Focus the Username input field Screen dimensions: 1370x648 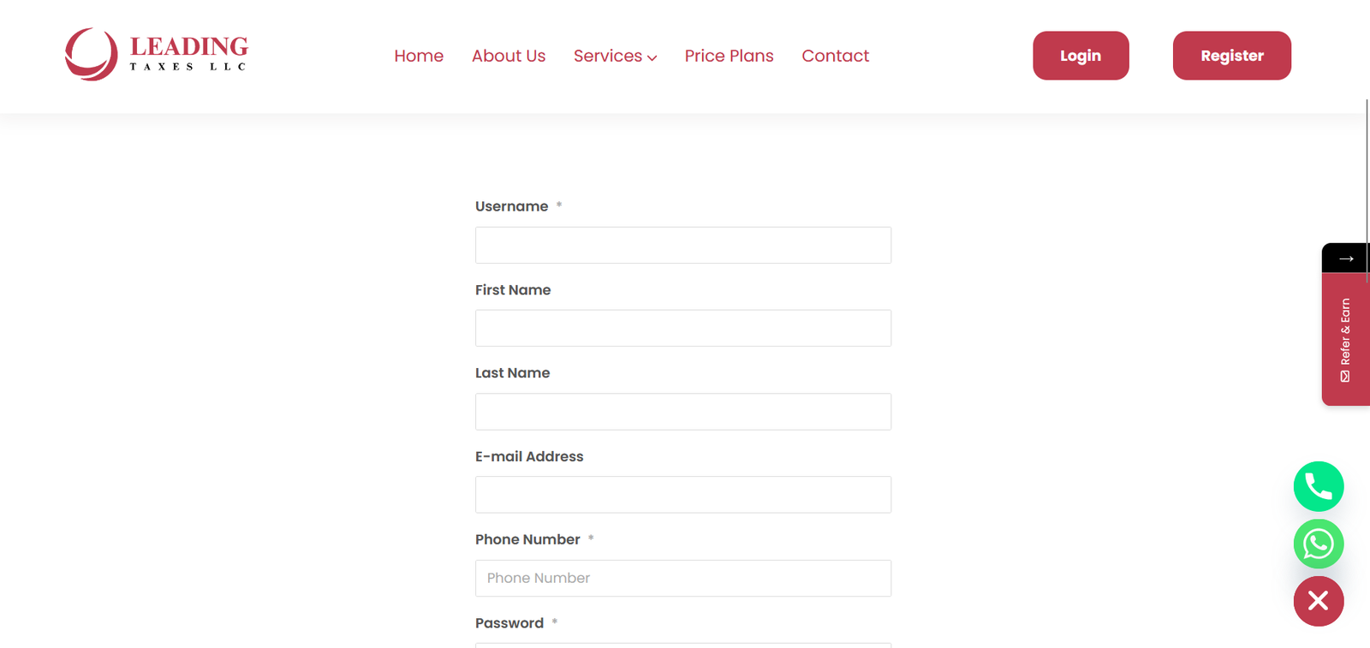(x=682, y=246)
